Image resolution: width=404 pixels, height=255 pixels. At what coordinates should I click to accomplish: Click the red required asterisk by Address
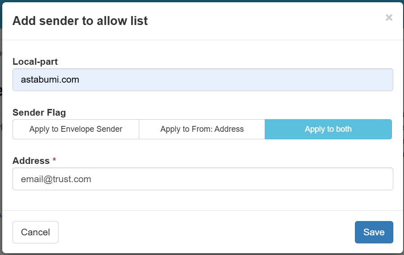(54, 160)
